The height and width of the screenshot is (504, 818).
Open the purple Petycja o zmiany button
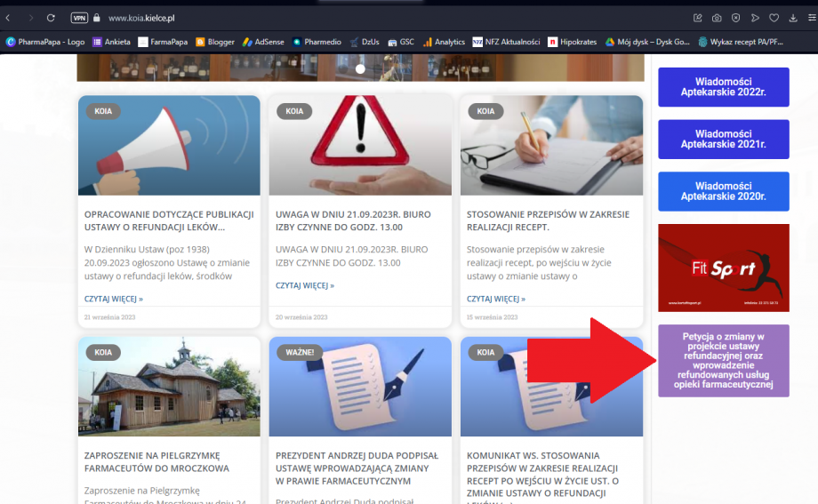(723, 361)
